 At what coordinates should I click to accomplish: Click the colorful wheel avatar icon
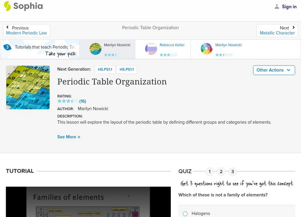207,49
